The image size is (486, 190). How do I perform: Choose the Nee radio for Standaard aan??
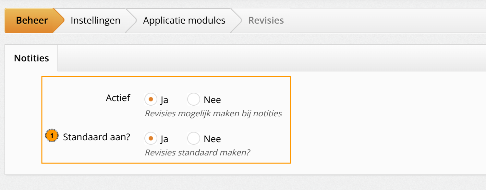pyautogui.click(x=194, y=138)
